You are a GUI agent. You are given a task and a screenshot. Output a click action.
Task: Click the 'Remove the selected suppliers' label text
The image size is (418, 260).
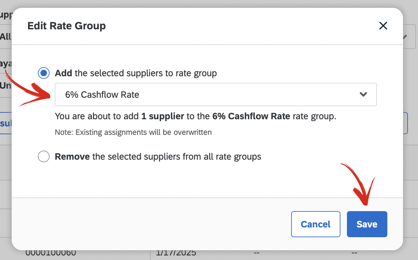(x=158, y=157)
